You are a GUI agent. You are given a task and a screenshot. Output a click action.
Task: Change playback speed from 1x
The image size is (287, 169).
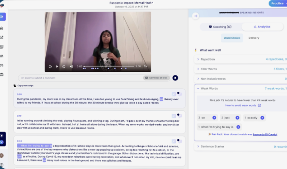click(x=146, y=66)
